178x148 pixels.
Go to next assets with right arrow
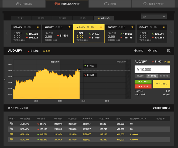point(171,33)
